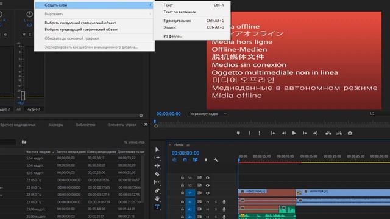This screenshot has width=390, height=219.
Task: Enable voice-over record on track A2
Action: tap(224, 209)
